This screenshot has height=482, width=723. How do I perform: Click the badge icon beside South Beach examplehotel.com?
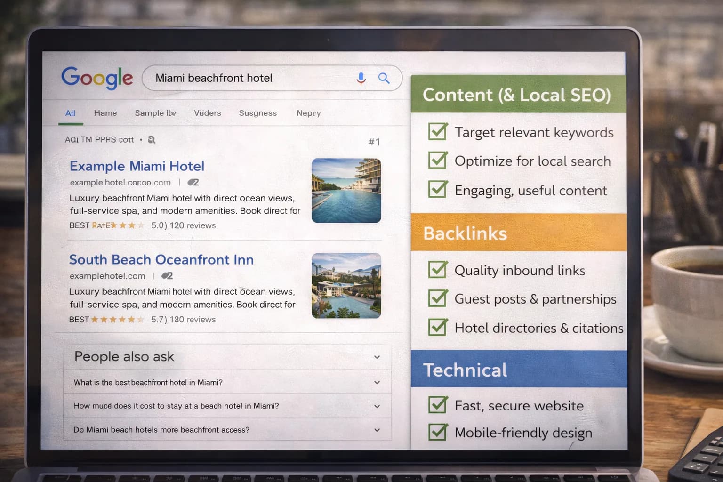coord(167,276)
